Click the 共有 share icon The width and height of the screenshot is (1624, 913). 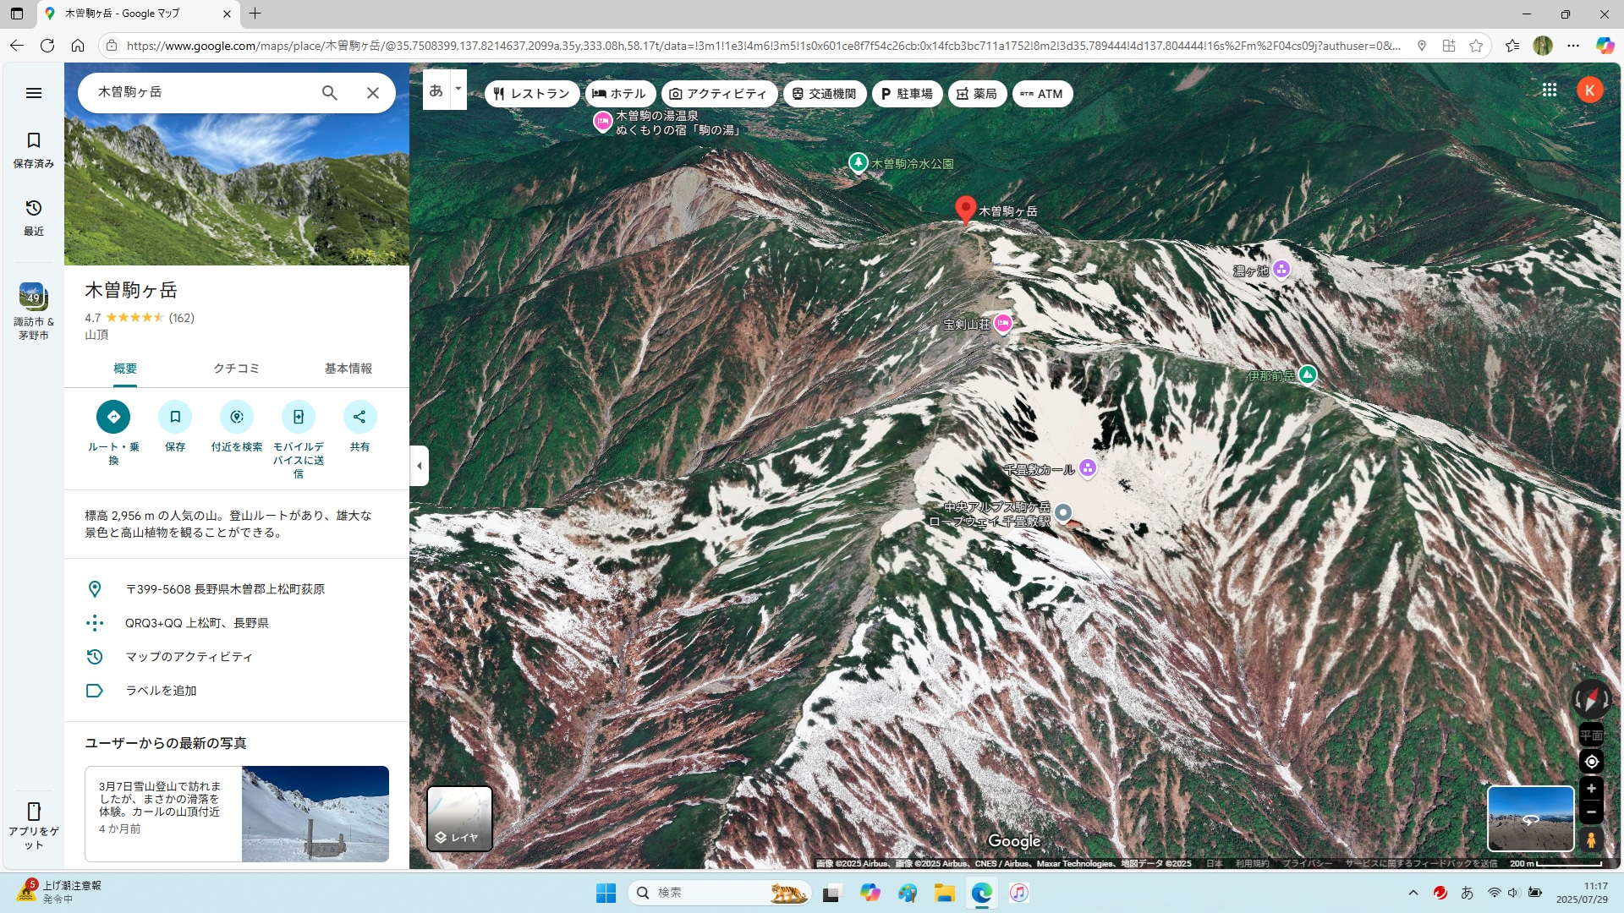click(x=360, y=417)
